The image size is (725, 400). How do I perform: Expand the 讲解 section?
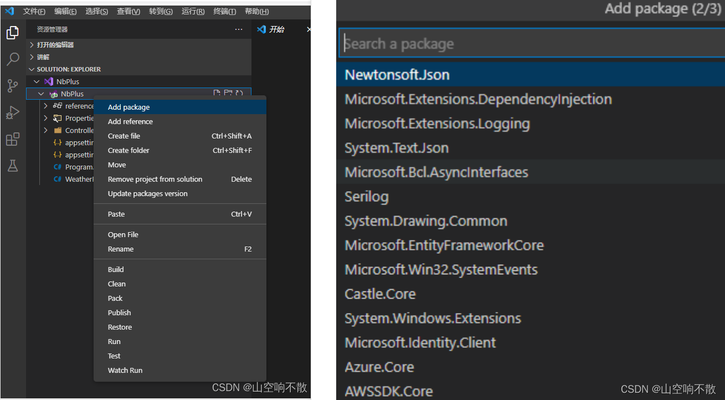coord(139,57)
